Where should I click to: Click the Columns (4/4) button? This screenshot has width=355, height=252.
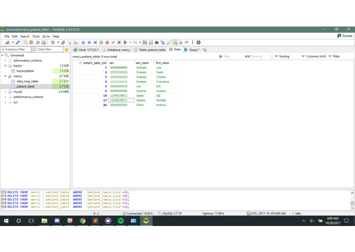(x=314, y=56)
